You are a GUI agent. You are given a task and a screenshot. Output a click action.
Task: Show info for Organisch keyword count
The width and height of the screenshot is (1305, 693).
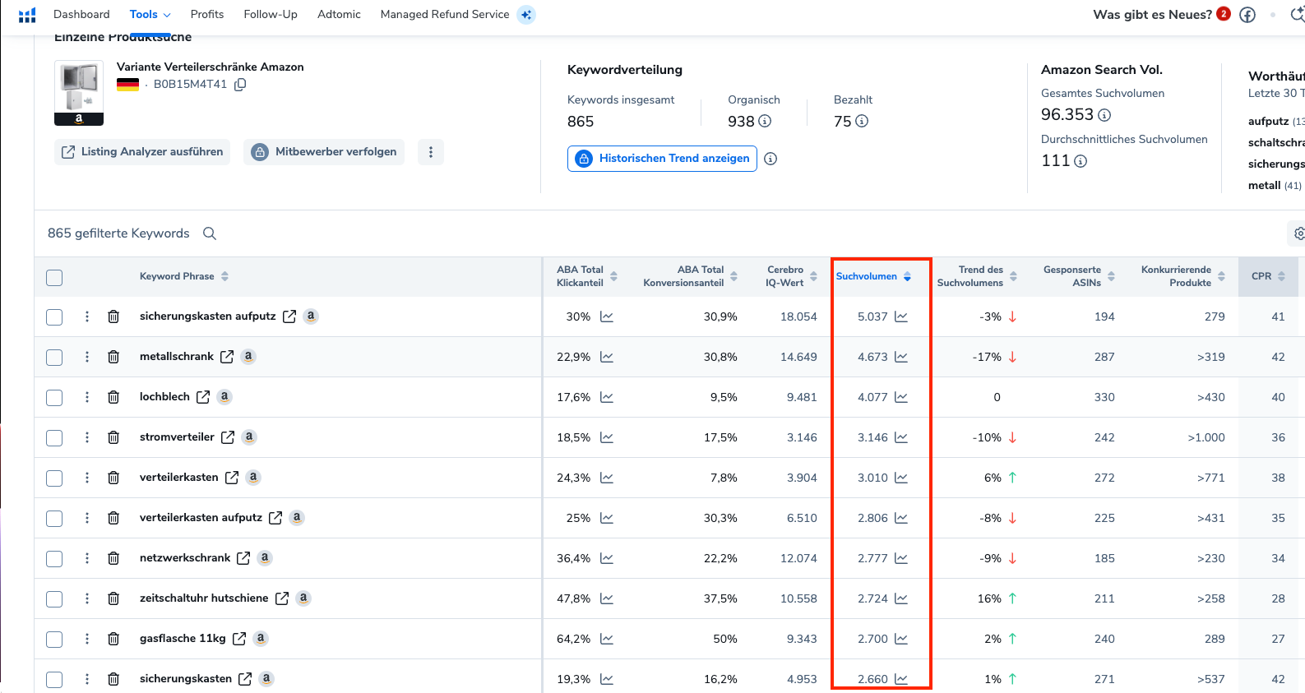(x=765, y=121)
